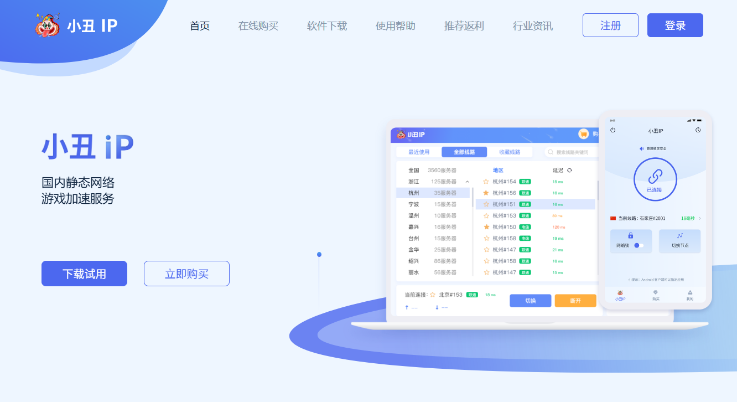Open the 首页 nav item
The width and height of the screenshot is (737, 402).
pos(200,26)
